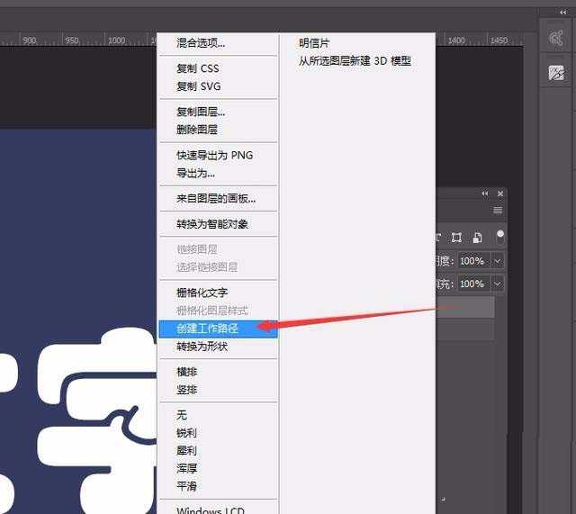
Task: Open the fill 100% dropdown arrow
Action: click(x=497, y=284)
